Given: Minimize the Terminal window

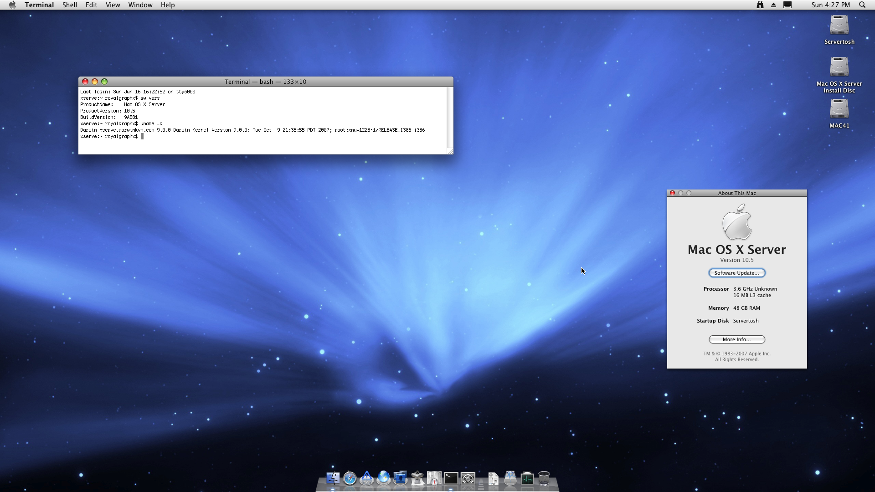Looking at the screenshot, I should (x=95, y=82).
